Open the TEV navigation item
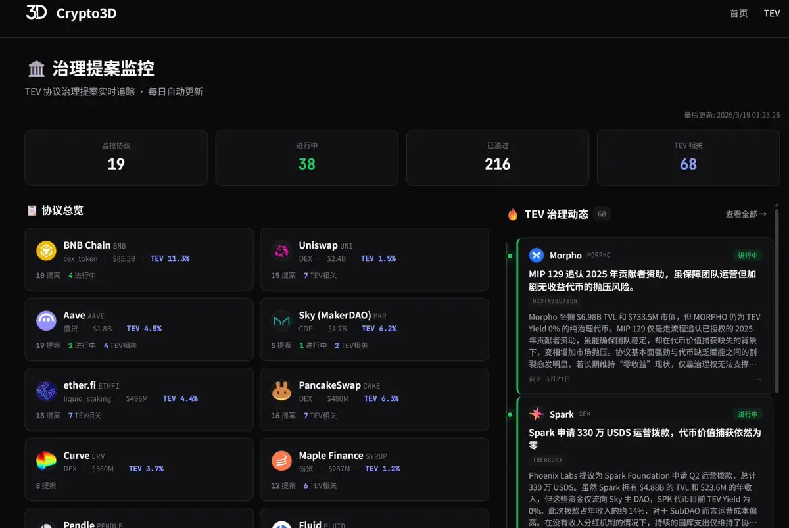Viewport: 789px width, 528px height. [771, 13]
